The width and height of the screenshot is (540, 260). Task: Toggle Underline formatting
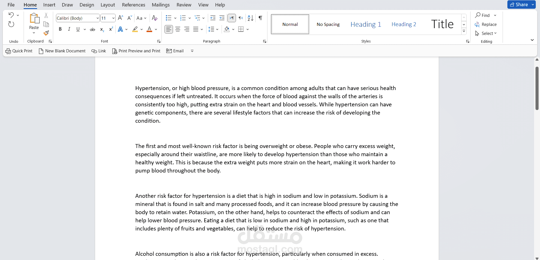click(x=78, y=29)
